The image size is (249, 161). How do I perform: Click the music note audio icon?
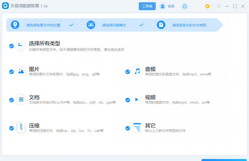137,71
